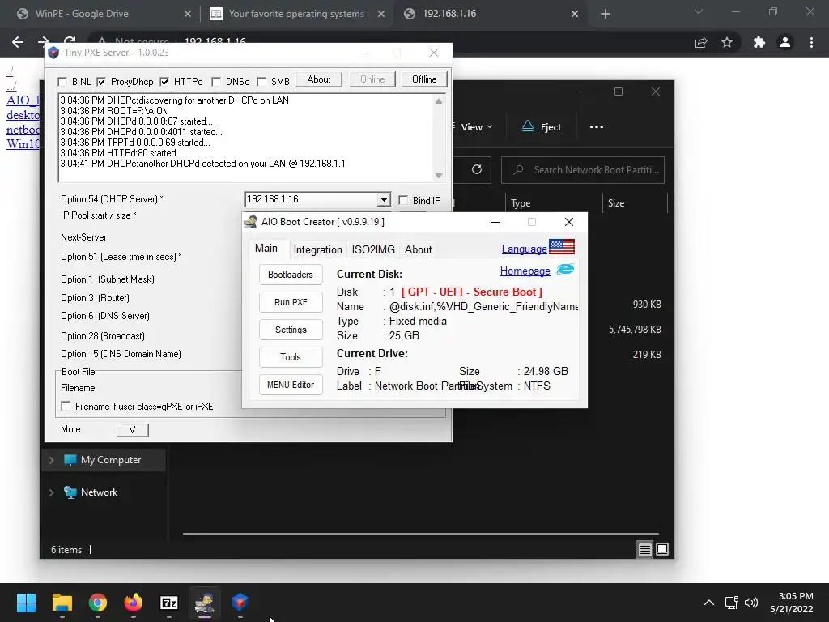Open the volume speaker tray icon
The height and width of the screenshot is (622, 829).
[750, 603]
